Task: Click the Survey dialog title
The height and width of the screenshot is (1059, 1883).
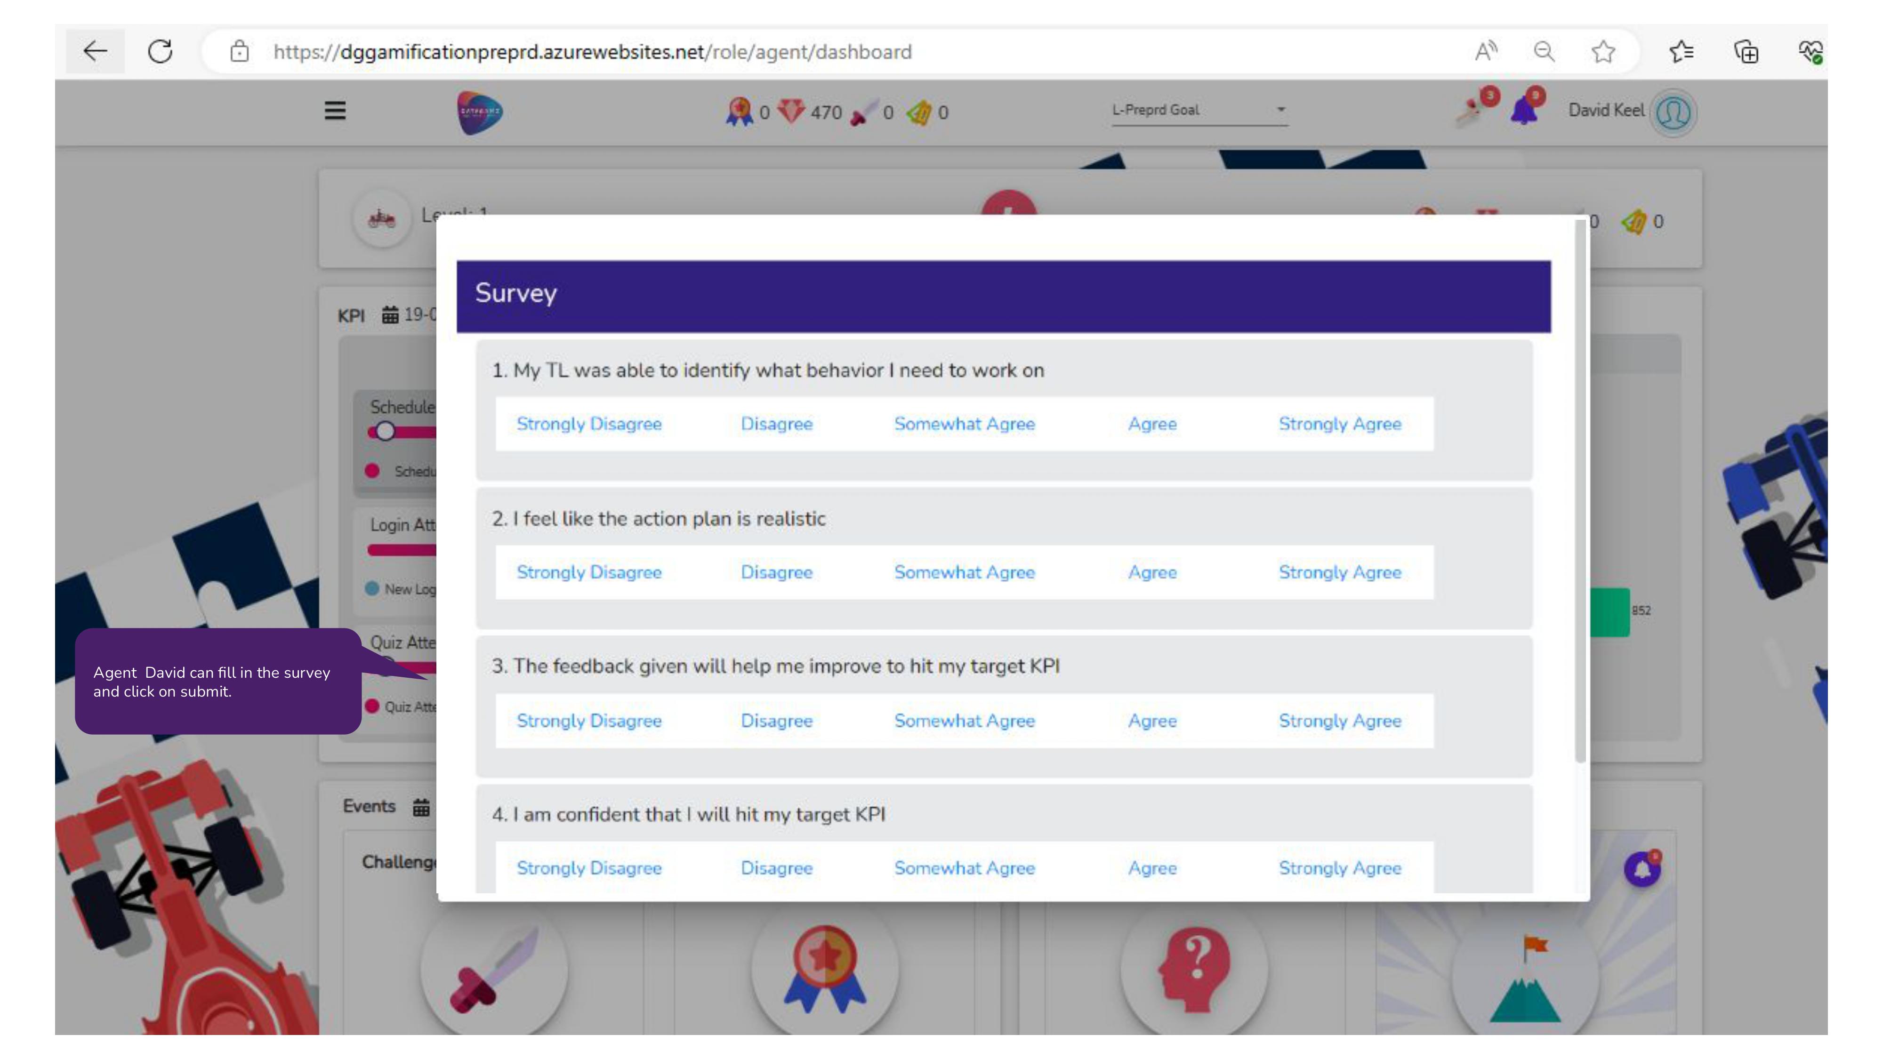Action: click(x=516, y=293)
